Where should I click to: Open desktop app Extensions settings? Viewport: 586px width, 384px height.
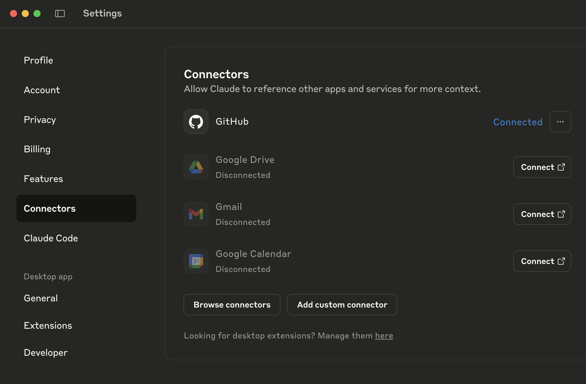coord(48,325)
